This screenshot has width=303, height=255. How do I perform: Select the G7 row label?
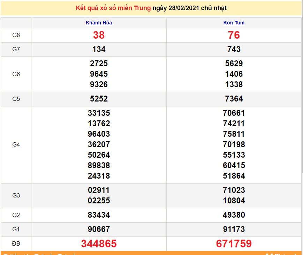(16, 50)
